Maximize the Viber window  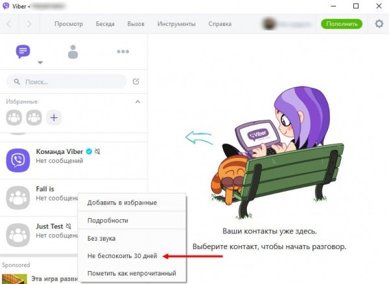coord(356,6)
